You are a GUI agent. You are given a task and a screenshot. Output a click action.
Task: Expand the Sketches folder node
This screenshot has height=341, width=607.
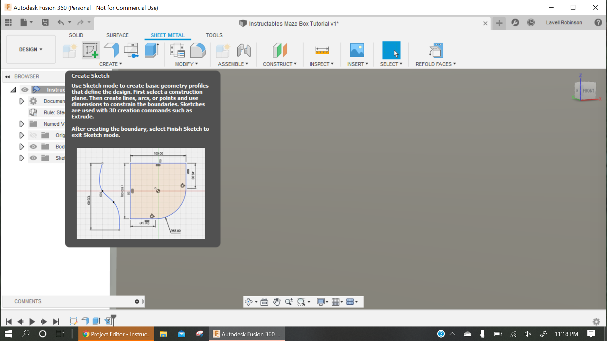tap(21, 158)
